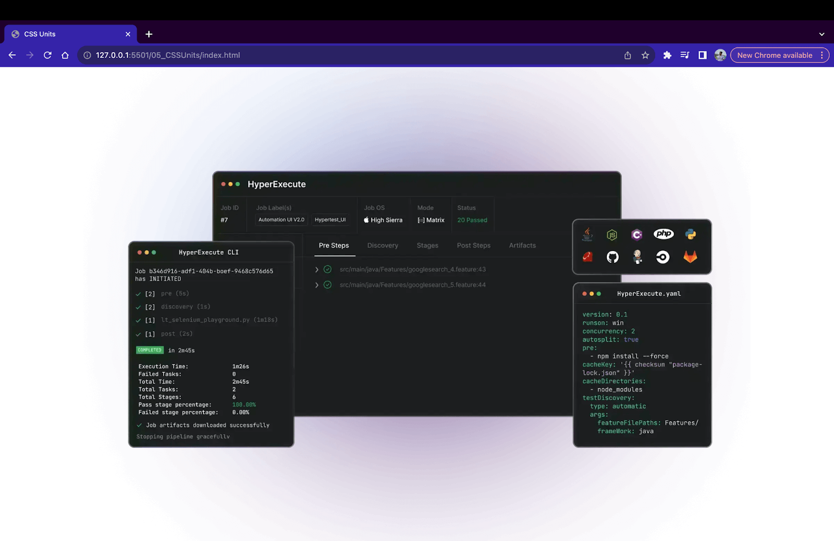Click the Apple icon beside High Sierra
Image resolution: width=834 pixels, height=541 pixels.
366,220
